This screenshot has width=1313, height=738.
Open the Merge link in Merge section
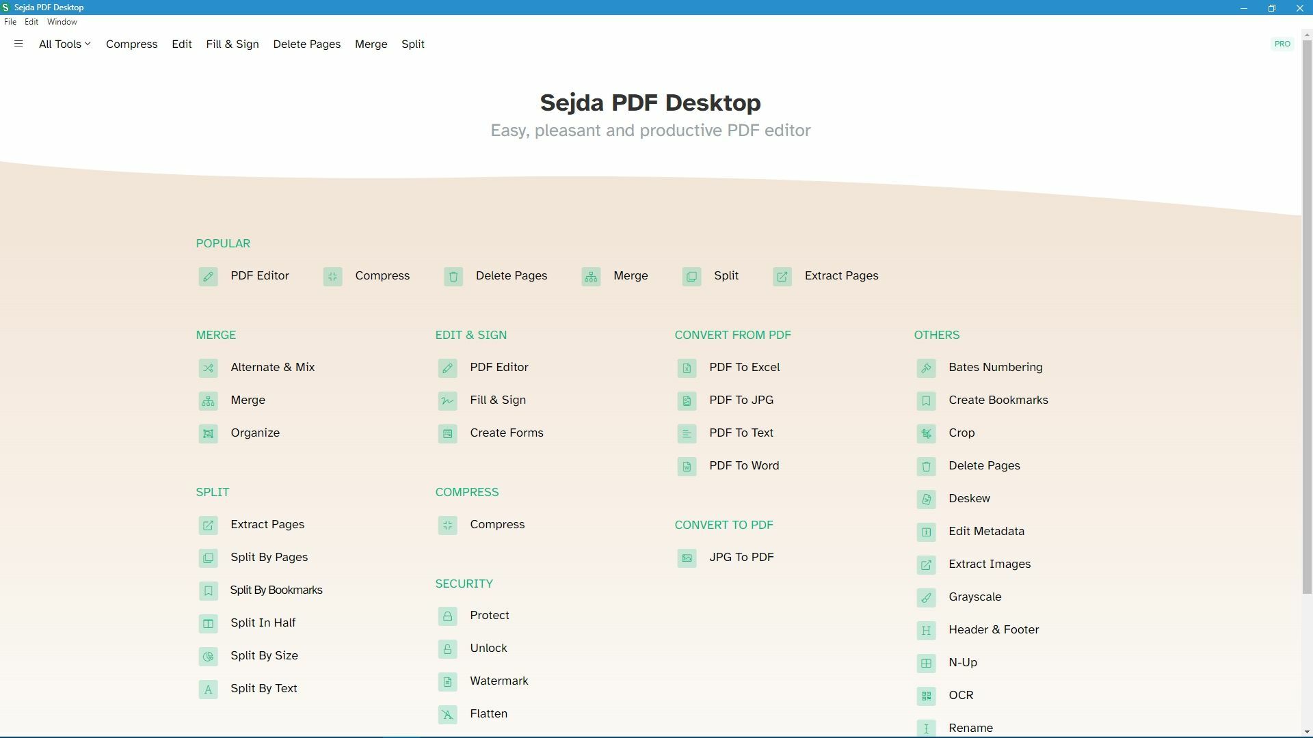point(248,400)
